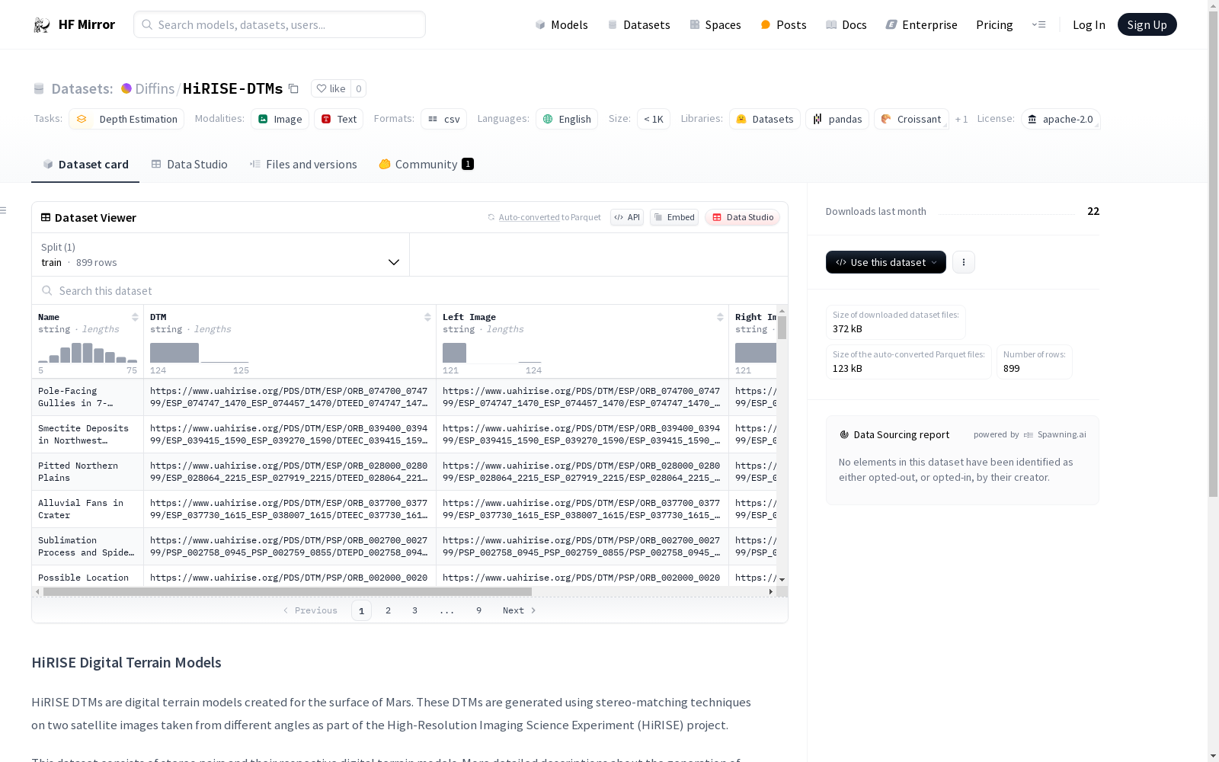The width and height of the screenshot is (1219, 762).
Task: Focus the top search models field
Action: [x=280, y=24]
